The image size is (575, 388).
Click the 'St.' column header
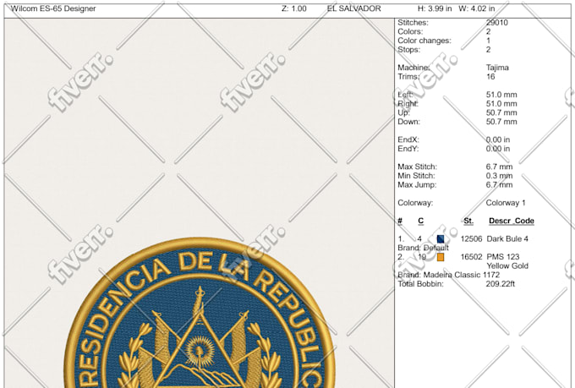tap(468, 221)
